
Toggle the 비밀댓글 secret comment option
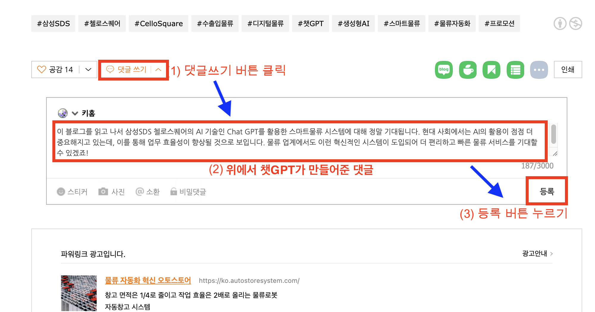(x=188, y=192)
